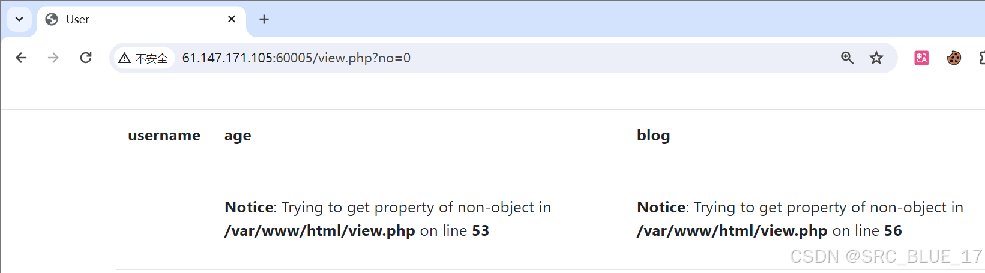Image resolution: width=985 pixels, height=273 pixels.
Task: Reload the view.php page
Action: pos(86,58)
